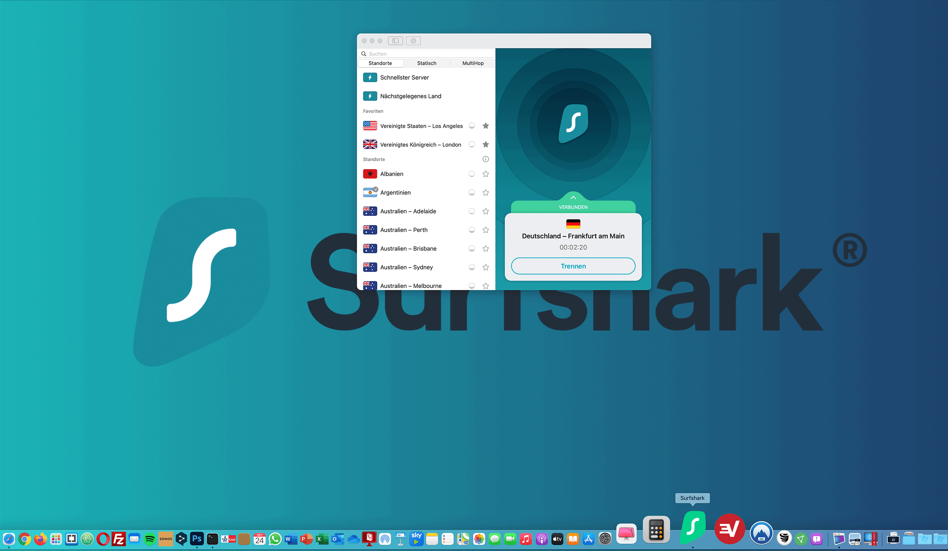Open CleanMyMac from the Dock
This screenshot has height=551, width=948.
click(626, 533)
